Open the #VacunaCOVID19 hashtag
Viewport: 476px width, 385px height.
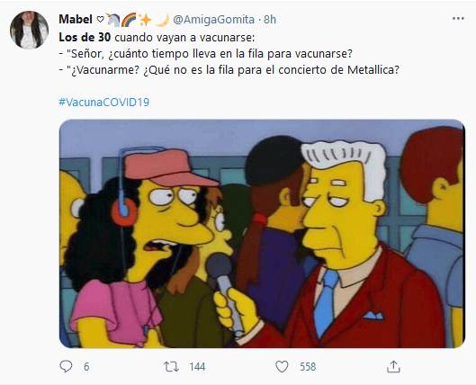pos(104,102)
